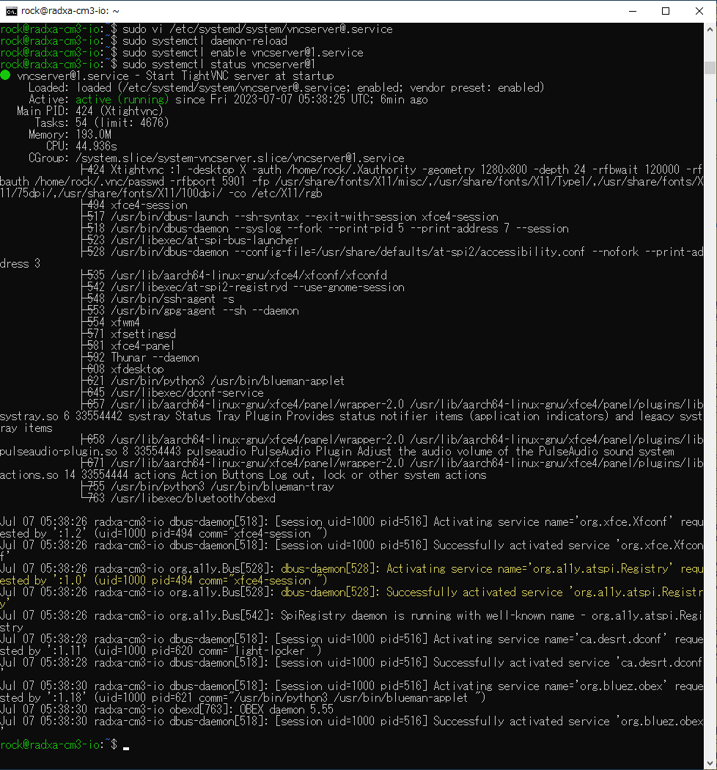Click 'CPU: 44.936s' line
Viewport: 717px width, 770px height.
(81, 147)
